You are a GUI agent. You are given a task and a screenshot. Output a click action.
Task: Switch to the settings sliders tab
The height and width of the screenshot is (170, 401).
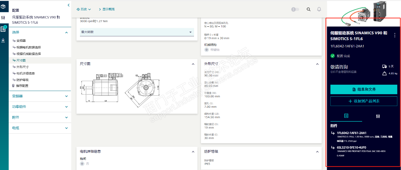378,116
